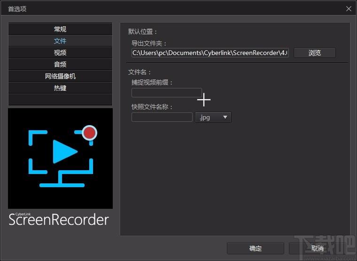Click the 默认位置 section label
The image size is (357, 261).
click(142, 32)
